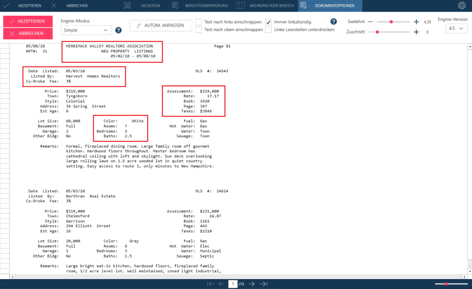Click the color value White

[137, 121]
